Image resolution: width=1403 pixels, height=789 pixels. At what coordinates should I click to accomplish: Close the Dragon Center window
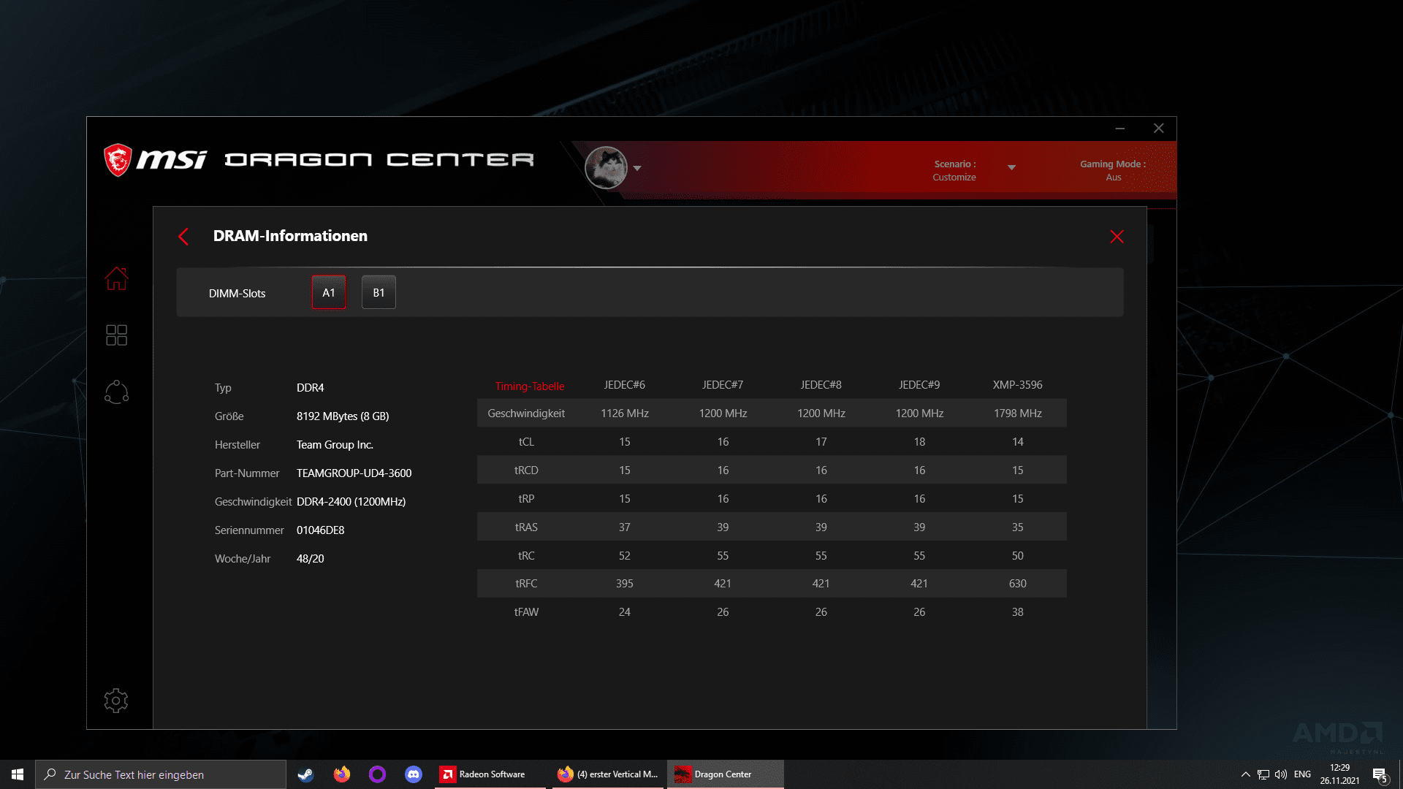1158,129
